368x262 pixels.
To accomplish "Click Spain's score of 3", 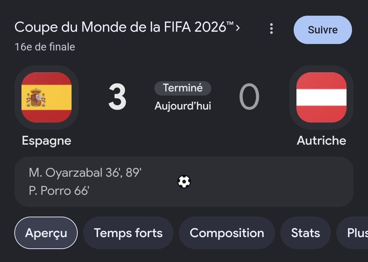I will pyautogui.click(x=117, y=97).
